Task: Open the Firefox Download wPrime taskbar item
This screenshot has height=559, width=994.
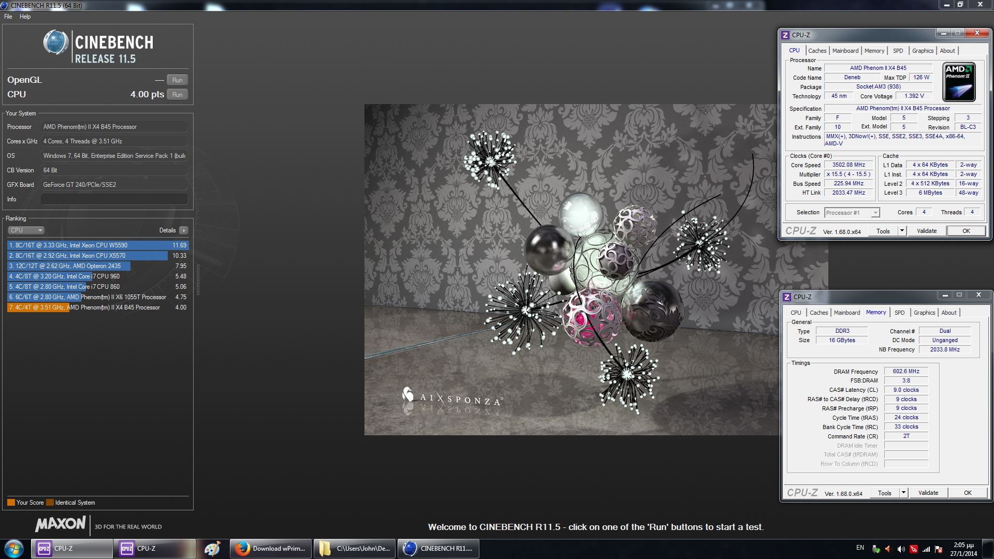Action: [x=271, y=549]
